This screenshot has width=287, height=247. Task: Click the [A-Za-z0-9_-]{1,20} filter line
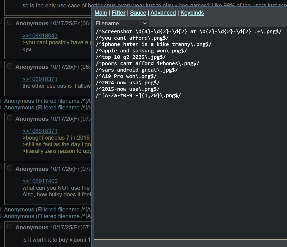[138, 95]
